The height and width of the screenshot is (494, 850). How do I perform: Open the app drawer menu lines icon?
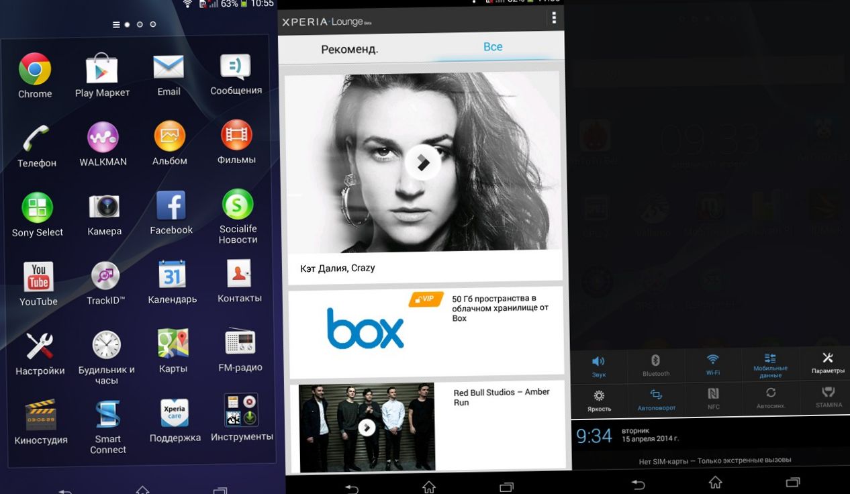pos(116,24)
